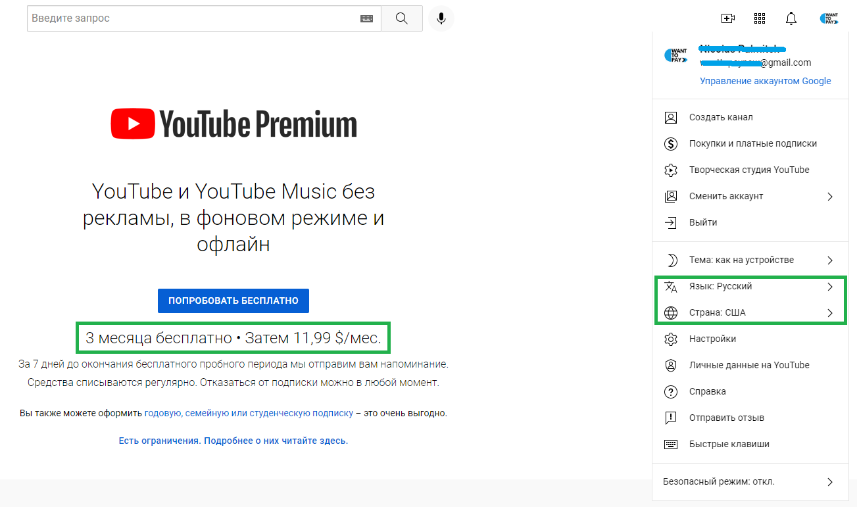Open Настройки menu entry

point(750,339)
